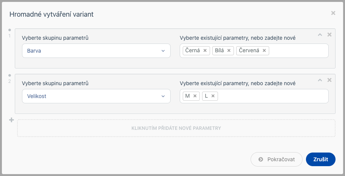The image size is (345, 176).
Task: Collapse the Barva parameter group with its chevron
Action: [x=320, y=34]
